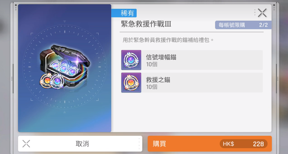The height and width of the screenshot is (154, 288).
Task: Click the purple anchor orb beside chest
Action: tap(57, 81)
